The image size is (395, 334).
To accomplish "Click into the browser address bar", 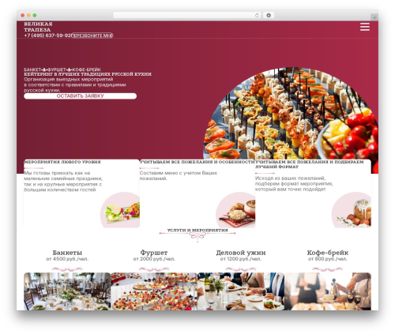I will click(187, 15).
